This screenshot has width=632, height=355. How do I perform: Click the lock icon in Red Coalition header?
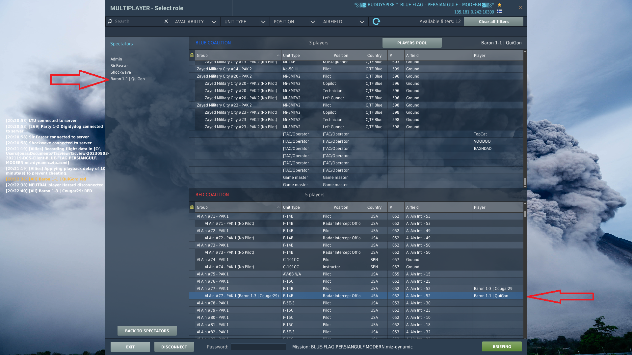click(x=192, y=207)
